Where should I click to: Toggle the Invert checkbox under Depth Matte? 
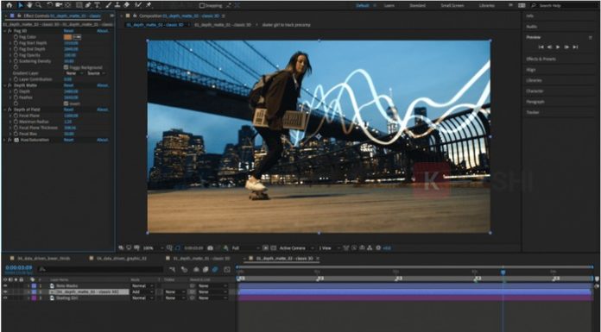tap(66, 103)
